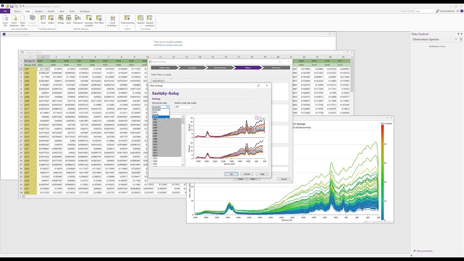Click the smoothing info icon
Image resolution: width=464 pixels, height=261 pixels.
pyautogui.click(x=164, y=81)
